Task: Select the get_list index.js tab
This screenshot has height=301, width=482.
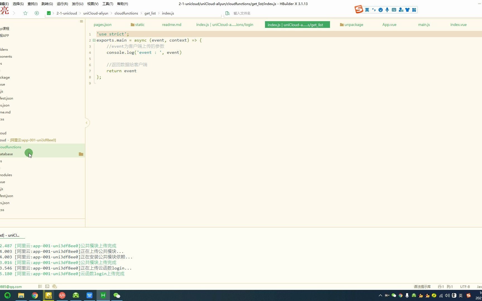Action: coord(297,25)
